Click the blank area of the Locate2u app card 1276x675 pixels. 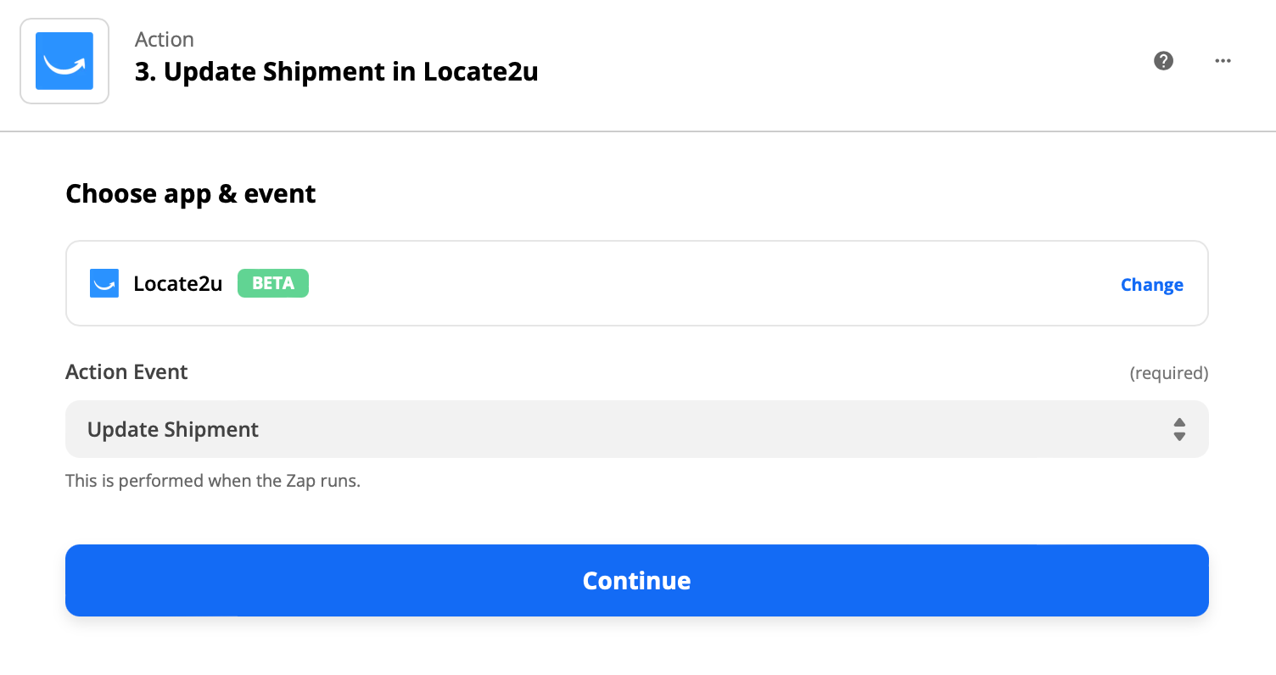coord(713,284)
